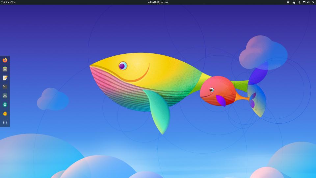Screen dimensions: 316x178
Task: Open the アクティビティ overview
Action: click(x=8, y=2)
